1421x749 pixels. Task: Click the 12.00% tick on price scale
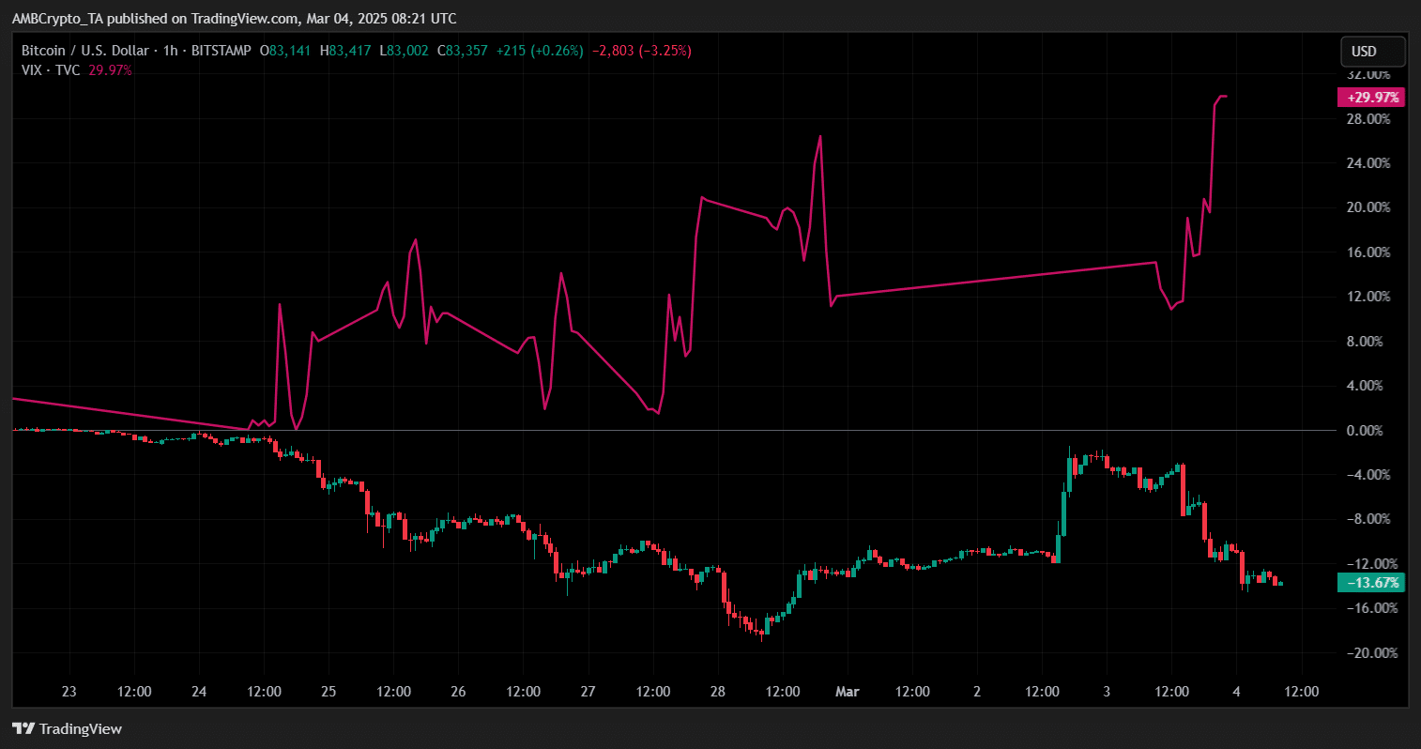[x=1368, y=297]
